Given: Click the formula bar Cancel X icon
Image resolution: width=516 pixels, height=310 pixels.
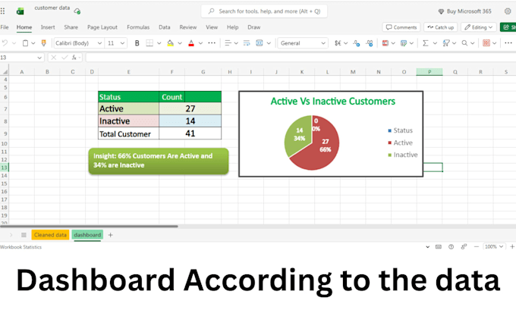Looking at the screenshot, I should click(x=54, y=58).
